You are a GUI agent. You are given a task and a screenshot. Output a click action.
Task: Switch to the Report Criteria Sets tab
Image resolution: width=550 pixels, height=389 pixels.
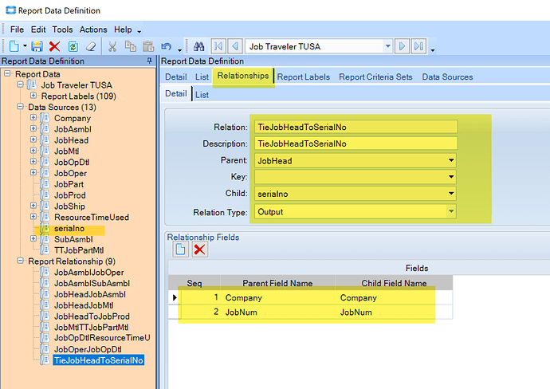click(375, 77)
